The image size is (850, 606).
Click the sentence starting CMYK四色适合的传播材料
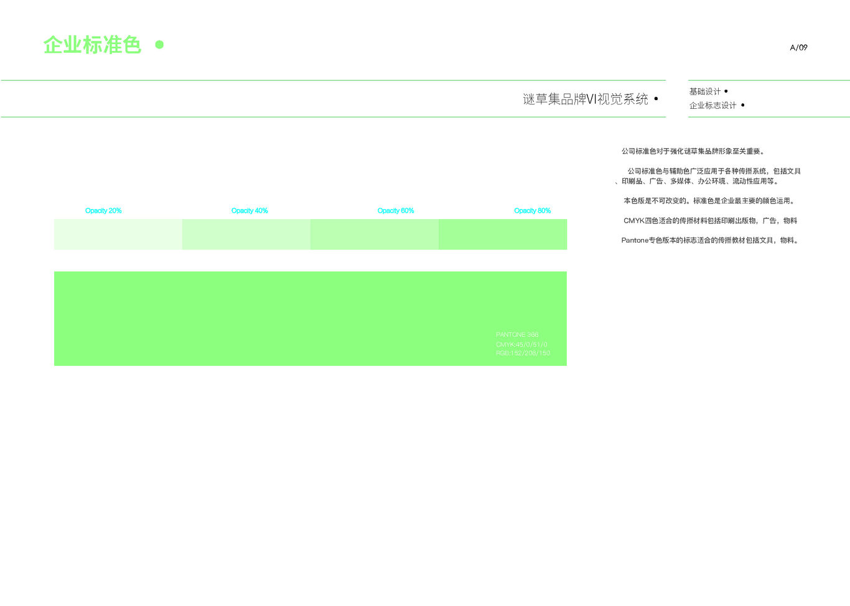[711, 221]
